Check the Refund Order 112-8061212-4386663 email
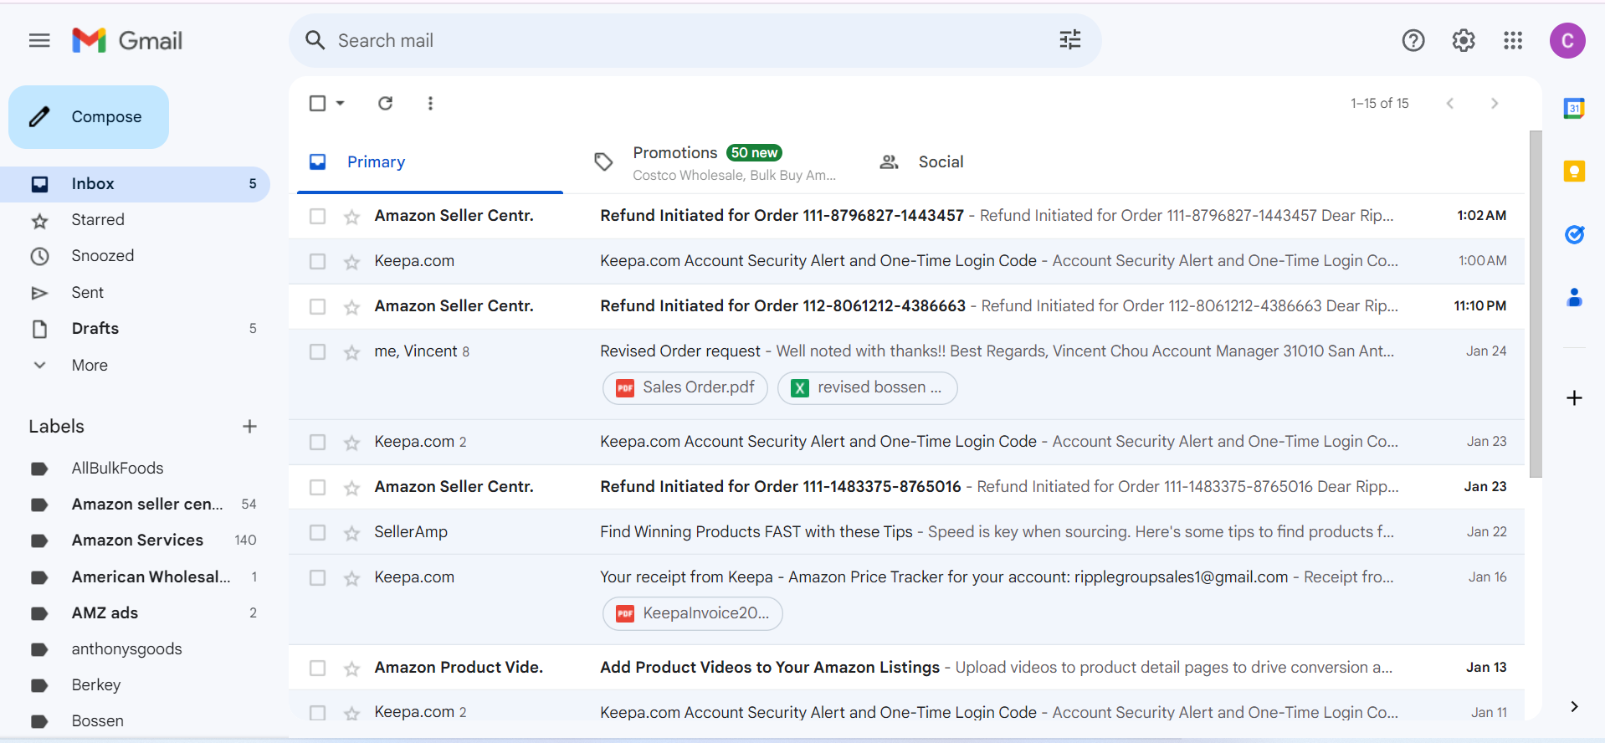The image size is (1605, 743). click(317, 306)
